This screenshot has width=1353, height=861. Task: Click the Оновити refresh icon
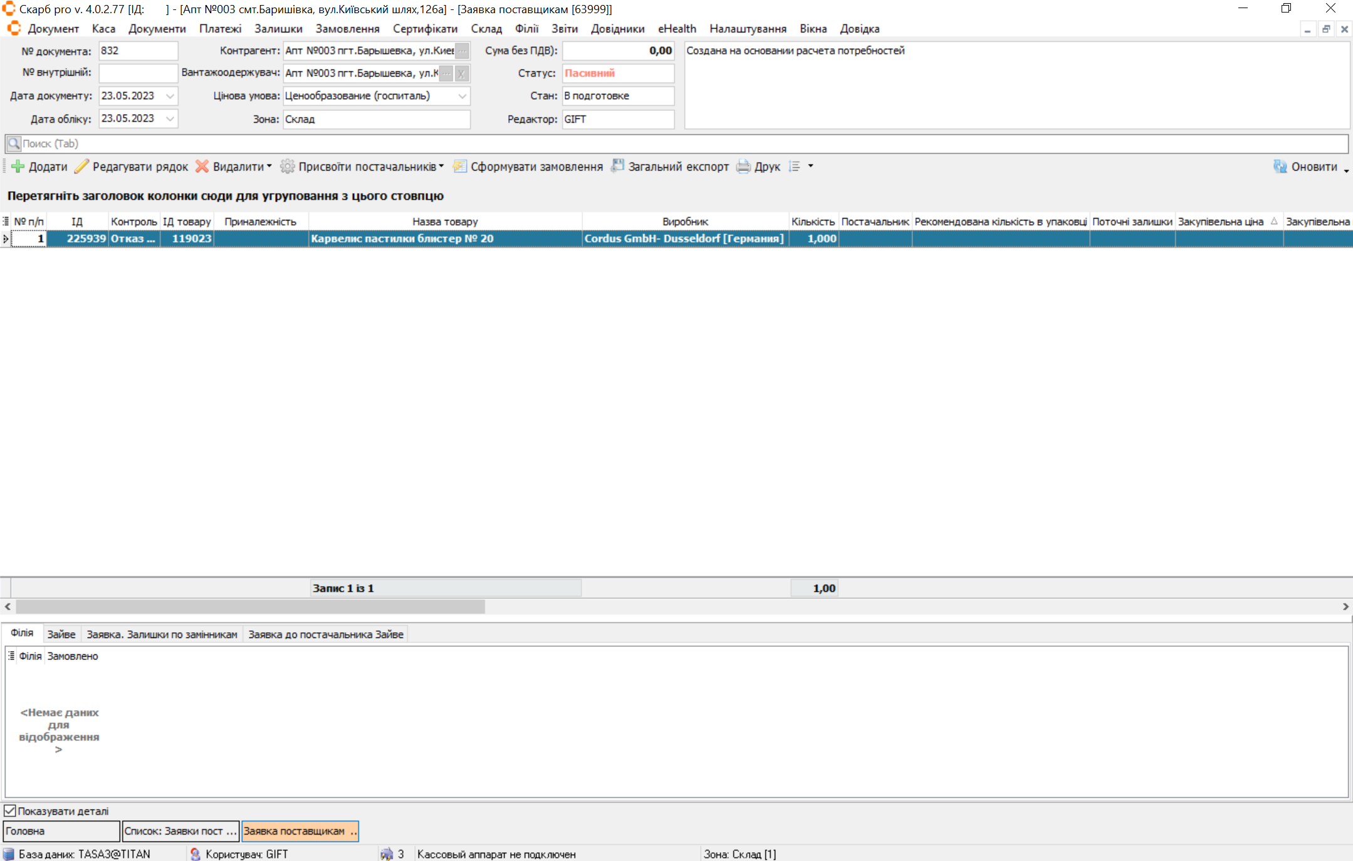tap(1280, 167)
